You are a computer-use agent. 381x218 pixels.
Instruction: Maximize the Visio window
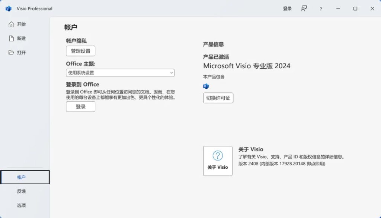tap(355, 9)
